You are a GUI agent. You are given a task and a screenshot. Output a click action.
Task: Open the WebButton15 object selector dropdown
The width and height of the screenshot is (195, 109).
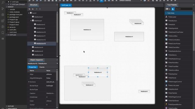57,64
